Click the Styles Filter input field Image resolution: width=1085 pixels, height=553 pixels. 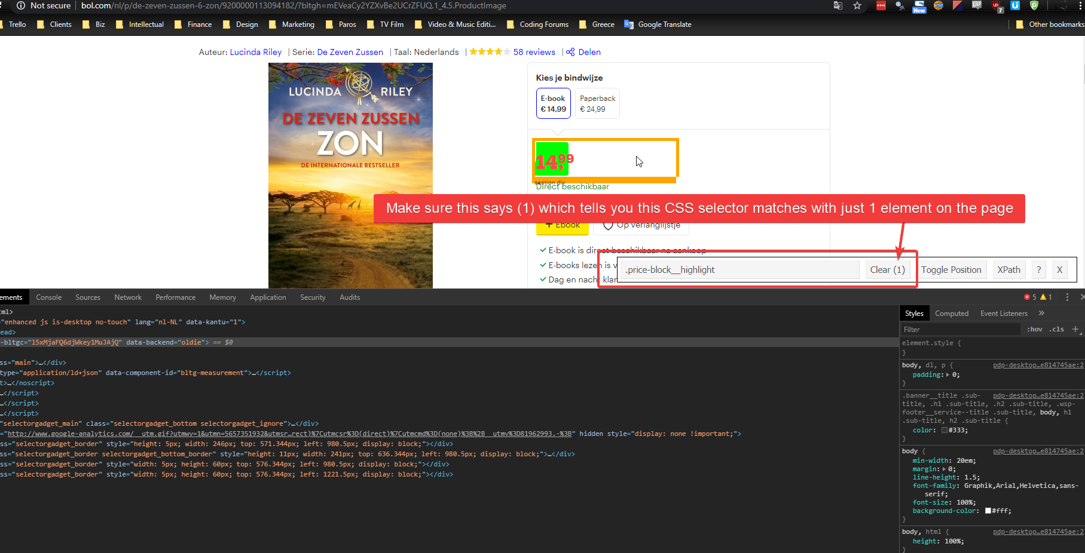(960, 329)
